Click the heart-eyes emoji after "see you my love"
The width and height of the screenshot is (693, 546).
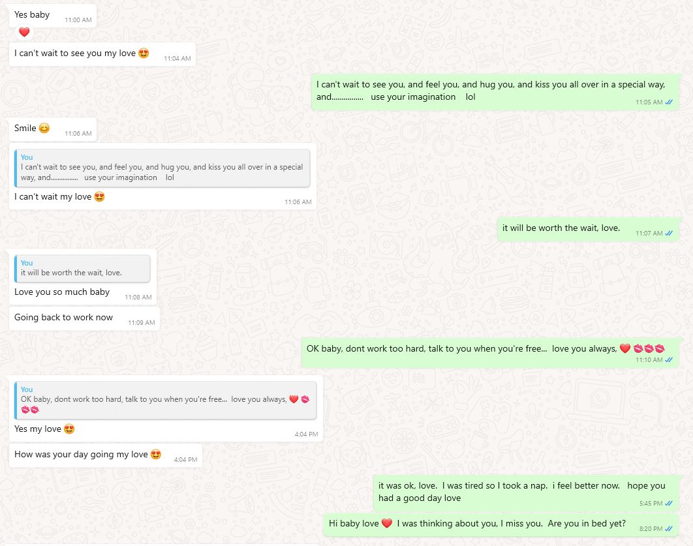144,53
